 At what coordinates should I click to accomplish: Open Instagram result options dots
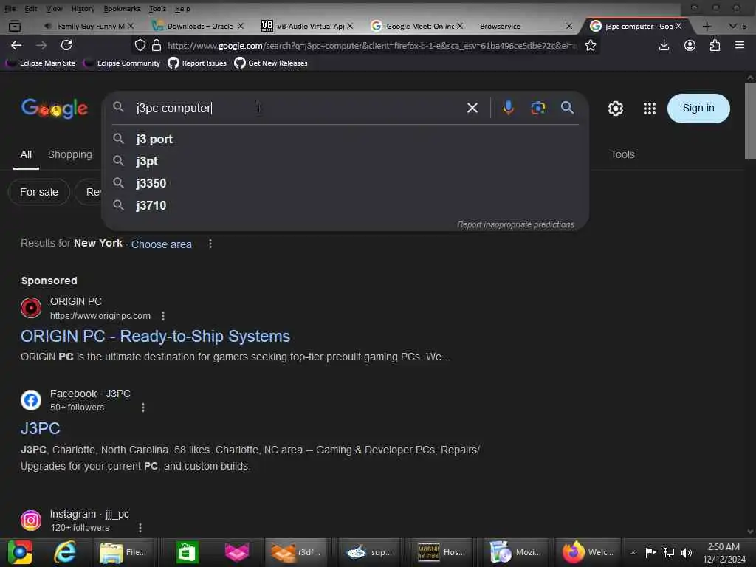pos(140,528)
